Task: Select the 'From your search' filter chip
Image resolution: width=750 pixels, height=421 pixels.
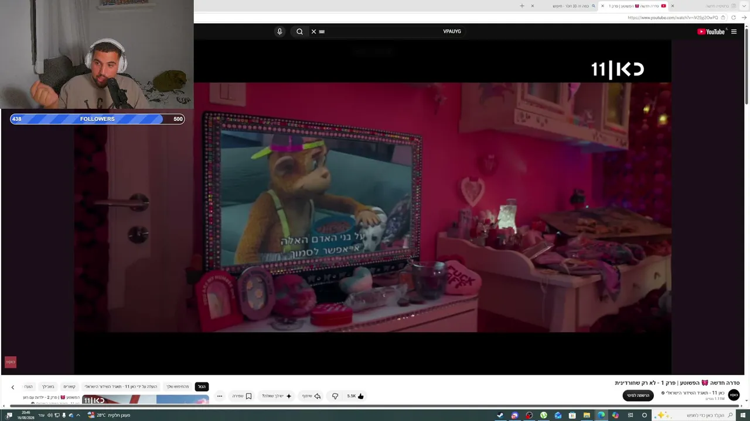Action: (178, 387)
